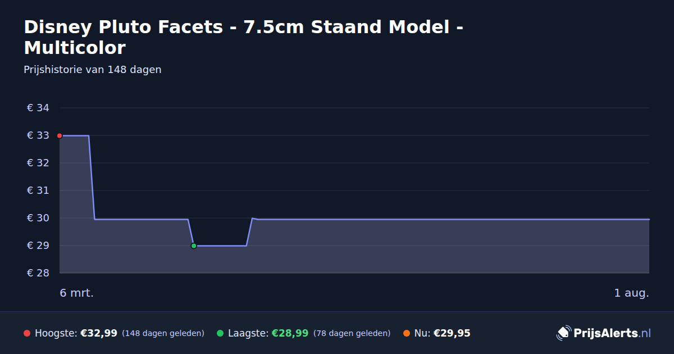Click the Prijshistorie van 148 dagen subtitle

click(93, 70)
